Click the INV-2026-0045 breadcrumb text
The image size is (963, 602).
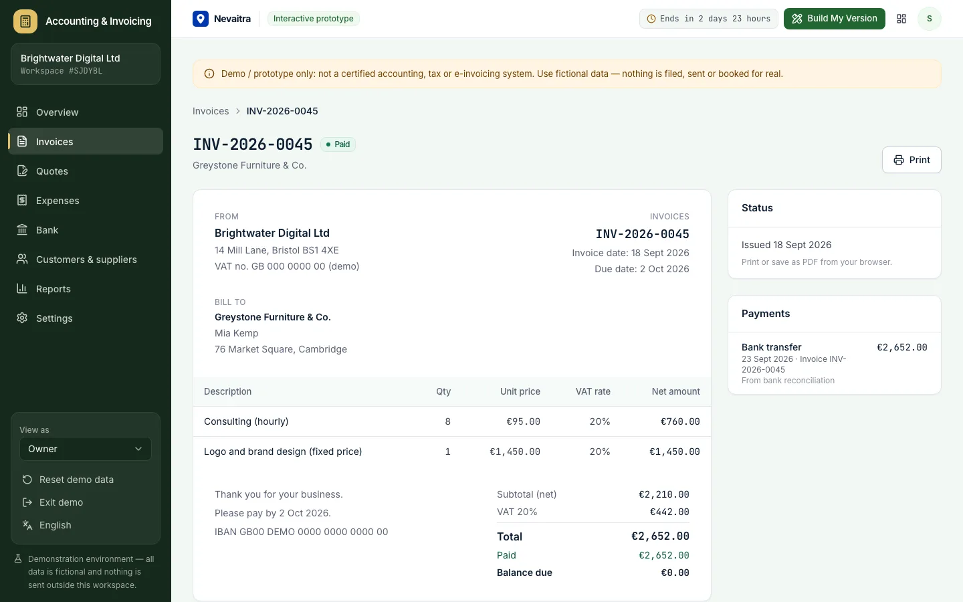click(282, 111)
